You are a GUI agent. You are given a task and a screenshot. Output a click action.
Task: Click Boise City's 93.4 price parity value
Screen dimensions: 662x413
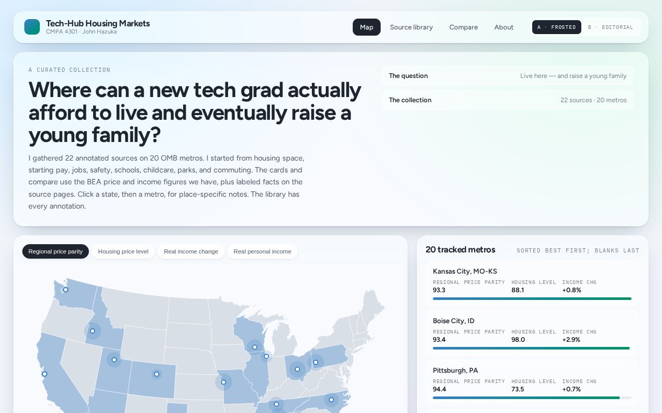(439, 340)
